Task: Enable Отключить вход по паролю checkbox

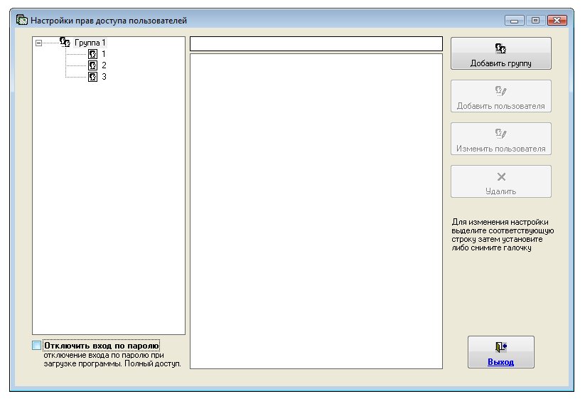Action: (x=36, y=345)
